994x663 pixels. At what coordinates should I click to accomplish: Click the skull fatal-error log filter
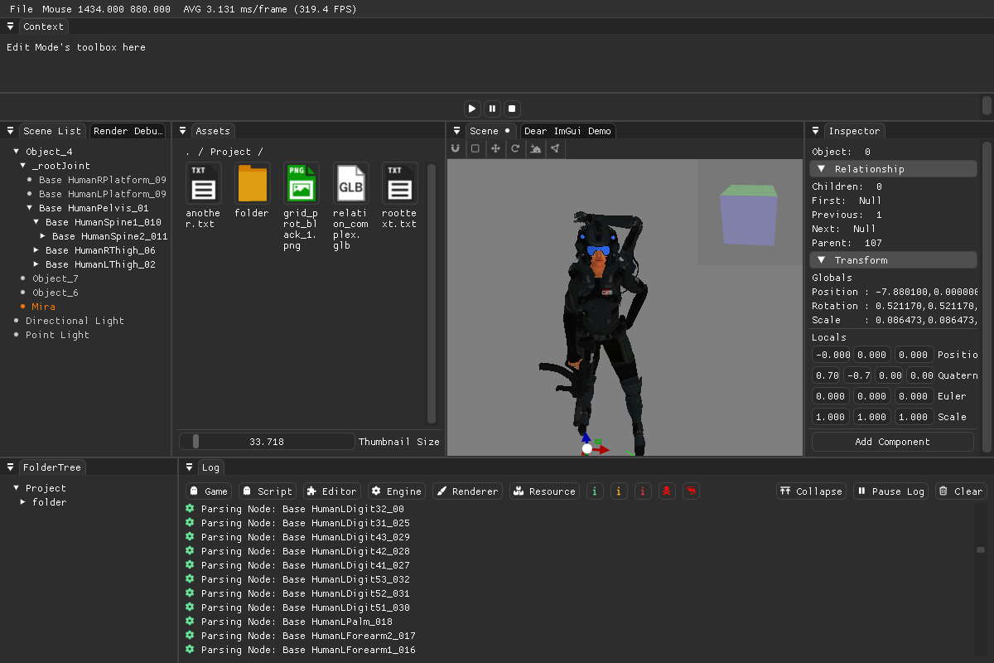tap(667, 491)
